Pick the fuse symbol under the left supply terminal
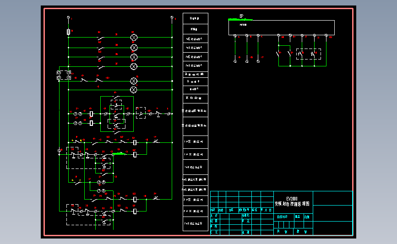This screenshot has width=397, height=244. tap(68, 32)
